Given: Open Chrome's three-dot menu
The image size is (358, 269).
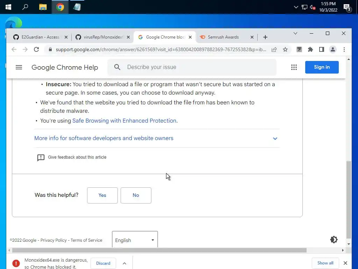Looking at the screenshot, I should coord(344,49).
